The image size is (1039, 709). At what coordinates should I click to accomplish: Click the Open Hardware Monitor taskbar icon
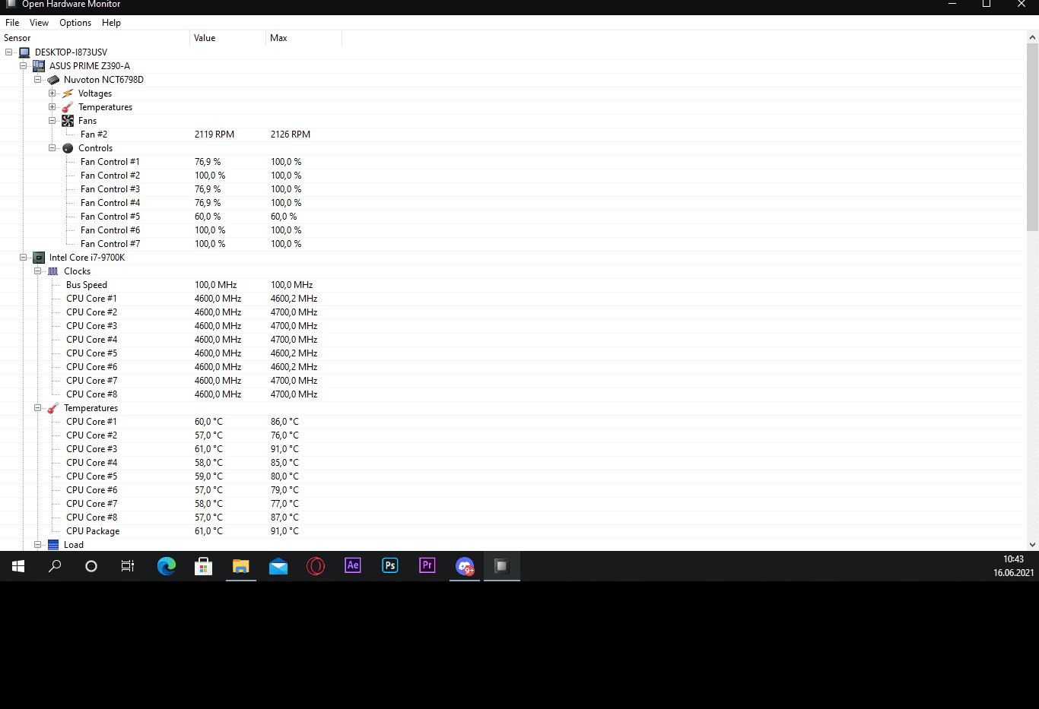tap(502, 566)
